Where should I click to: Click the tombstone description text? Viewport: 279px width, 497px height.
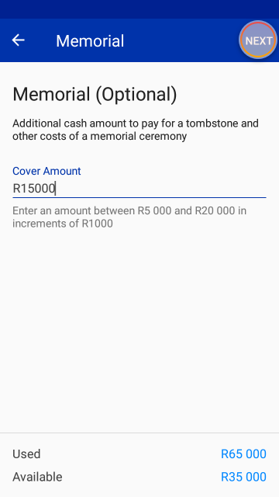pyautogui.click(x=136, y=130)
